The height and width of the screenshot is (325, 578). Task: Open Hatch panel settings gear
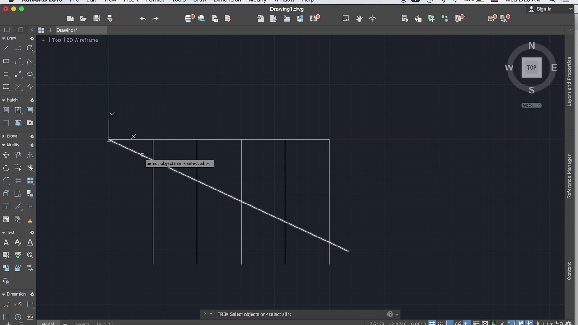pyautogui.click(x=32, y=100)
